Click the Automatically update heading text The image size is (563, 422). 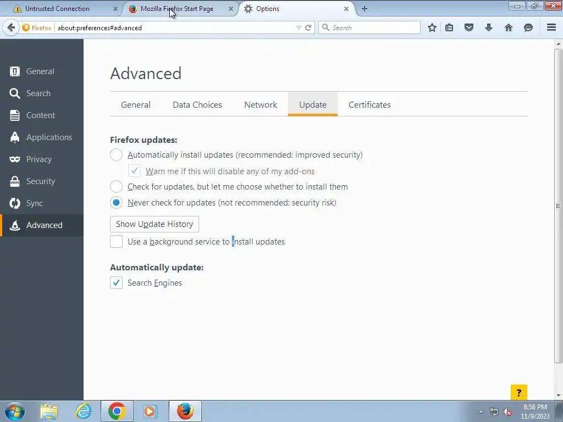(157, 268)
